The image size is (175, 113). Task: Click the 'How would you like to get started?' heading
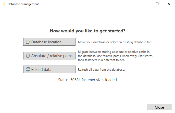click(87, 31)
